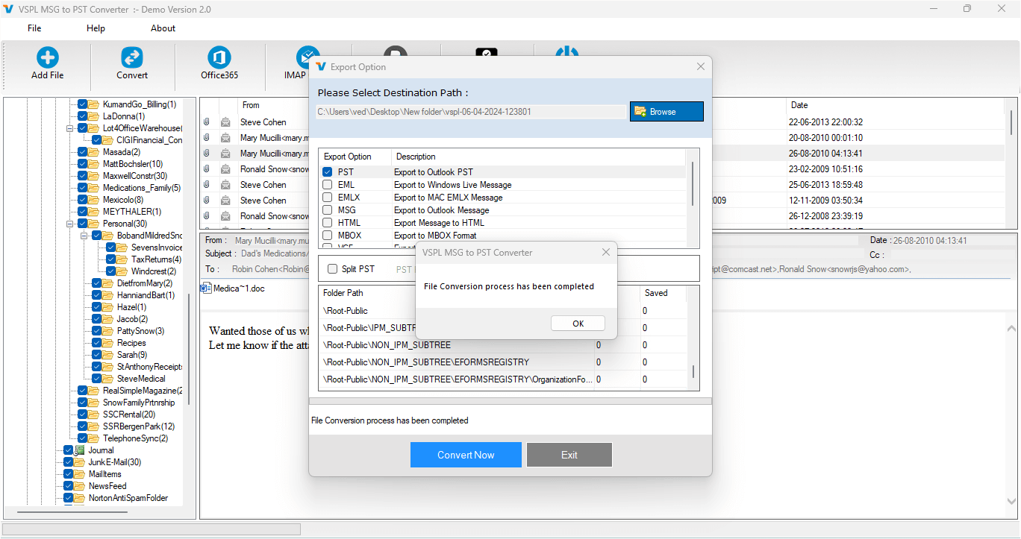Check the HTML export option

(328, 223)
